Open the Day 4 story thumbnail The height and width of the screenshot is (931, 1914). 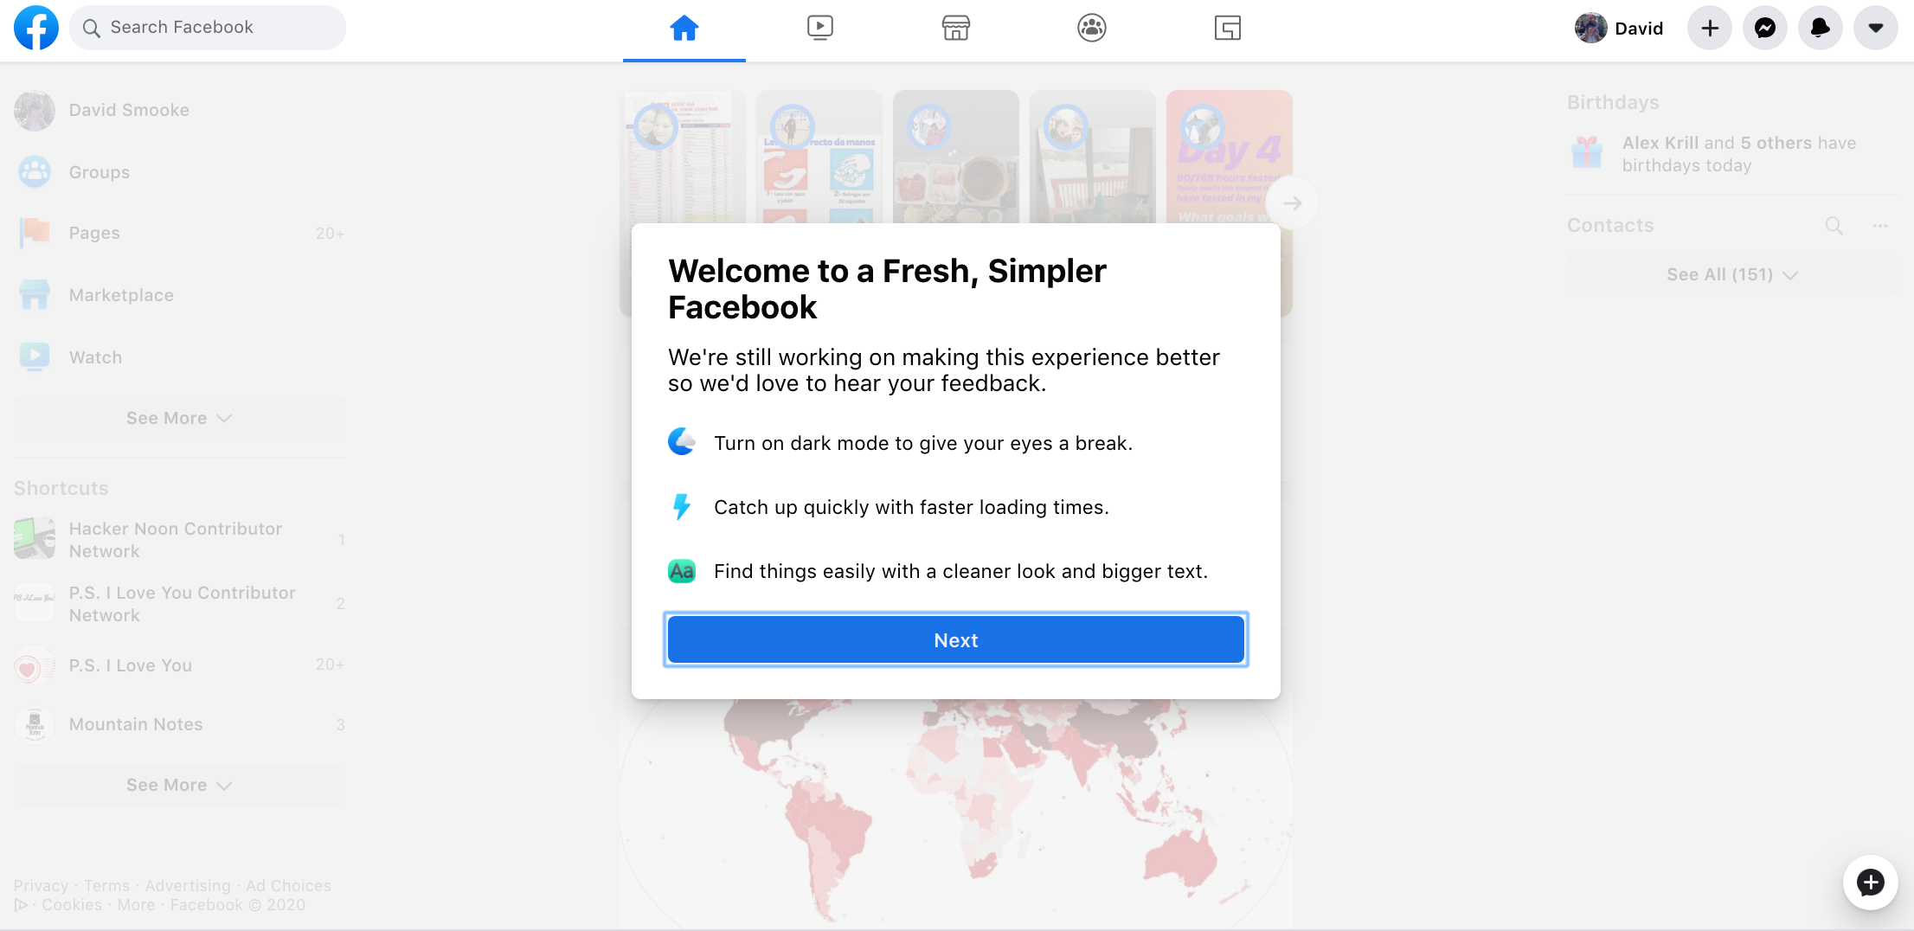pos(1229,157)
